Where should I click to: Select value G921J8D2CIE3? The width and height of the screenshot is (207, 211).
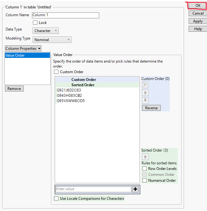click(x=97, y=90)
